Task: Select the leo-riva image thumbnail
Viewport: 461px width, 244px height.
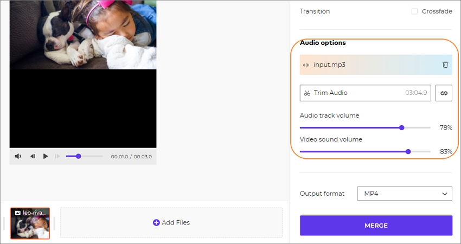Action: pos(30,223)
